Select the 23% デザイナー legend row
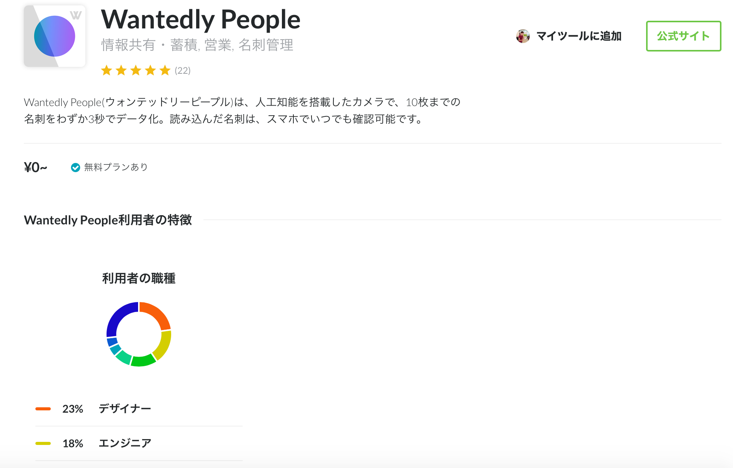Viewport: 733px width, 468px height. [x=139, y=409]
